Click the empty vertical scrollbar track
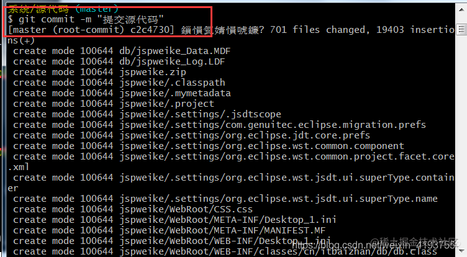 [x=461, y=140]
